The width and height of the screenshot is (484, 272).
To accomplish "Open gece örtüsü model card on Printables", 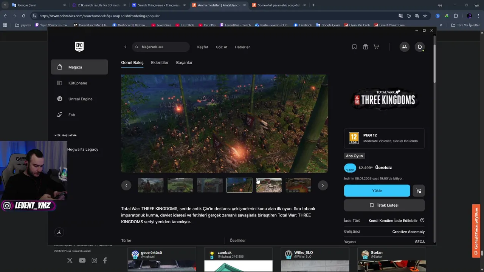I will click(162, 260).
